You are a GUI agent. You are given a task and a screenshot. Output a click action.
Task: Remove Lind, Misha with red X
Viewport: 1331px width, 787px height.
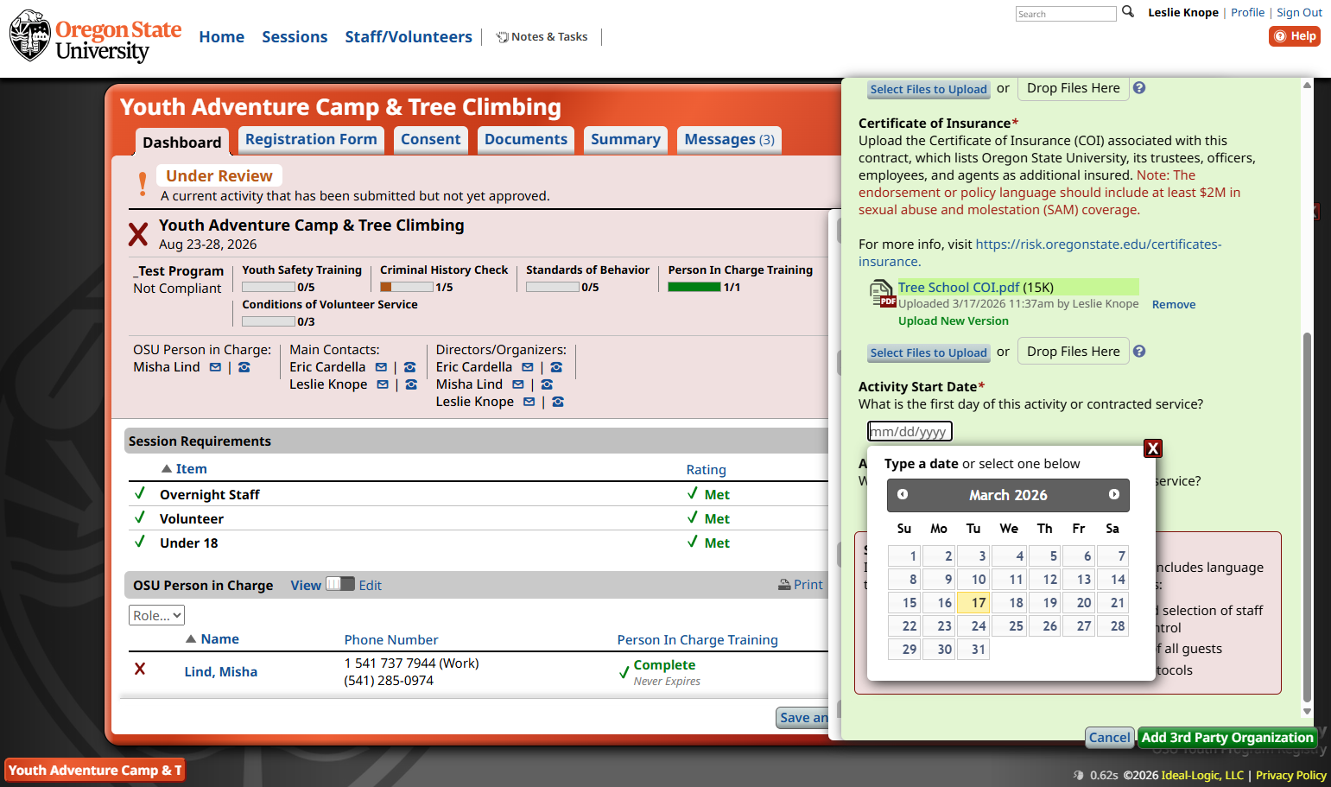(139, 670)
